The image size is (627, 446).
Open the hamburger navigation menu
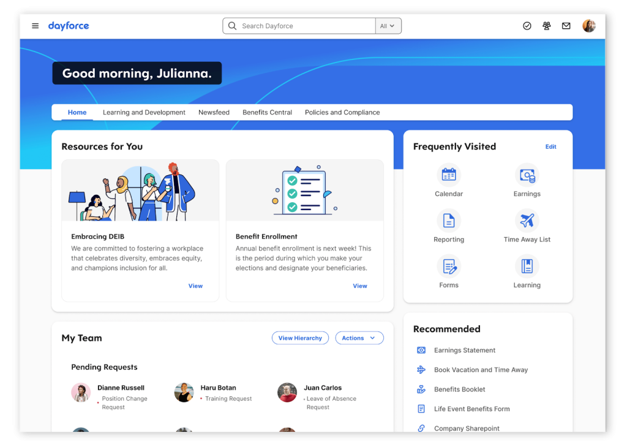[x=35, y=26]
